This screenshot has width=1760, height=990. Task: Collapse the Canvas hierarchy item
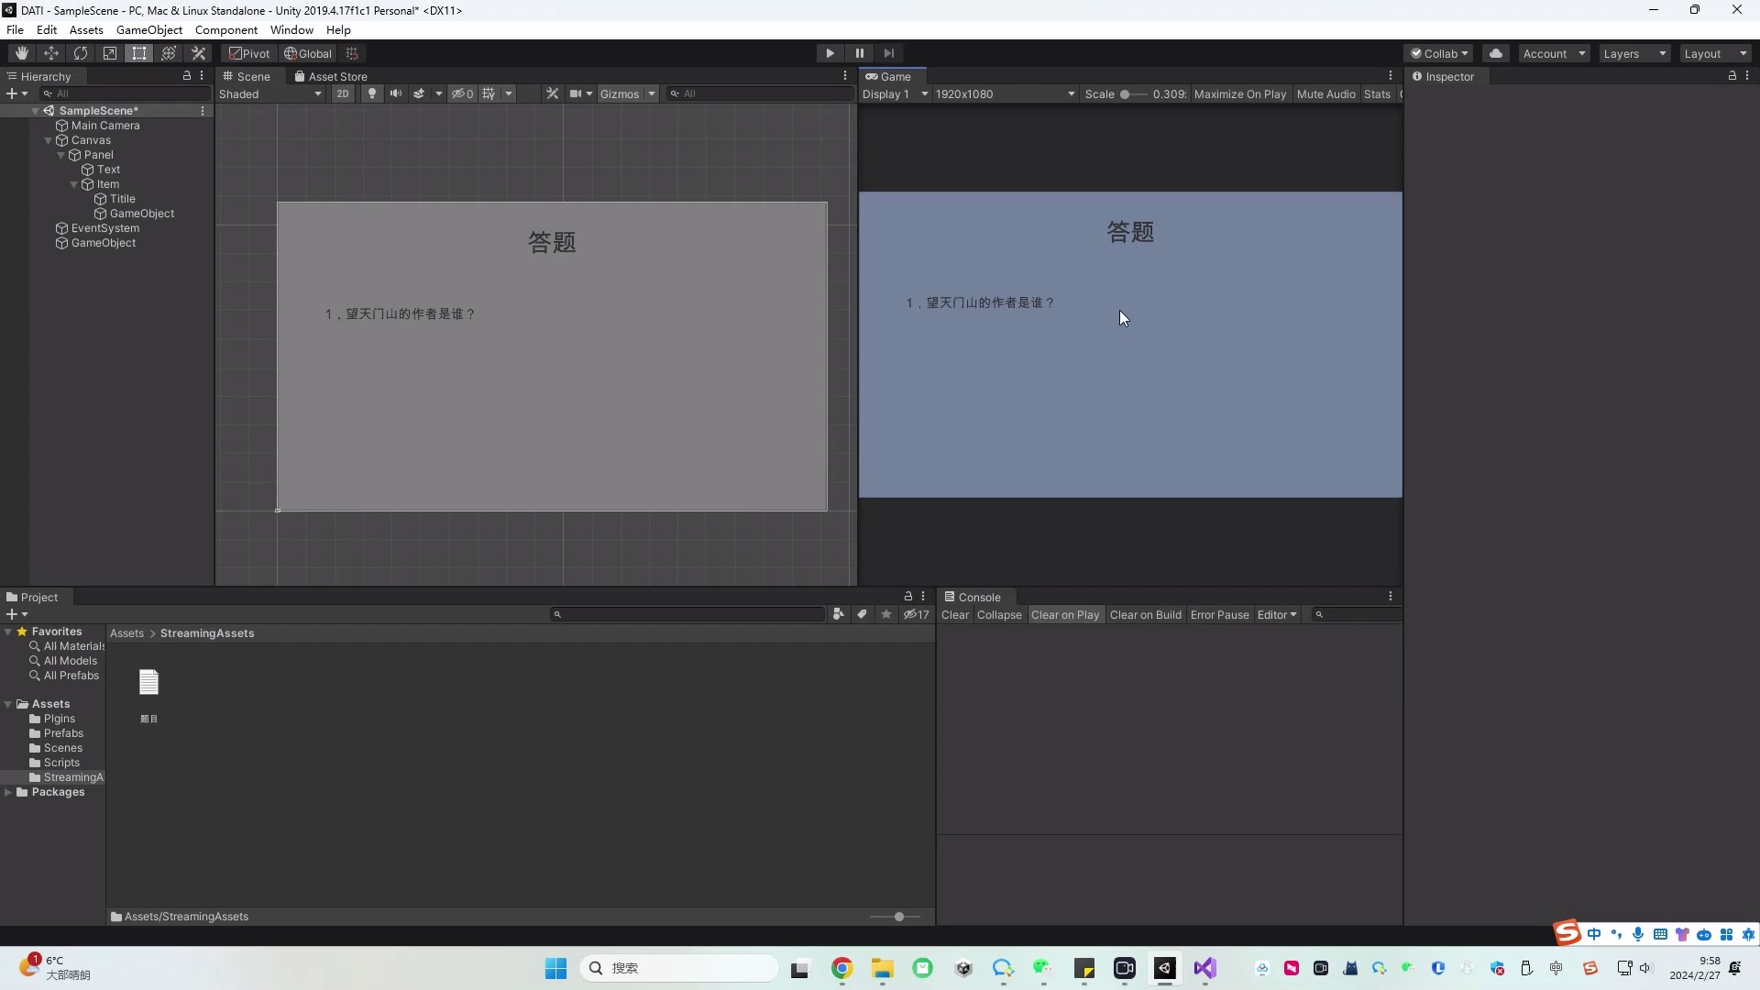[48, 139]
